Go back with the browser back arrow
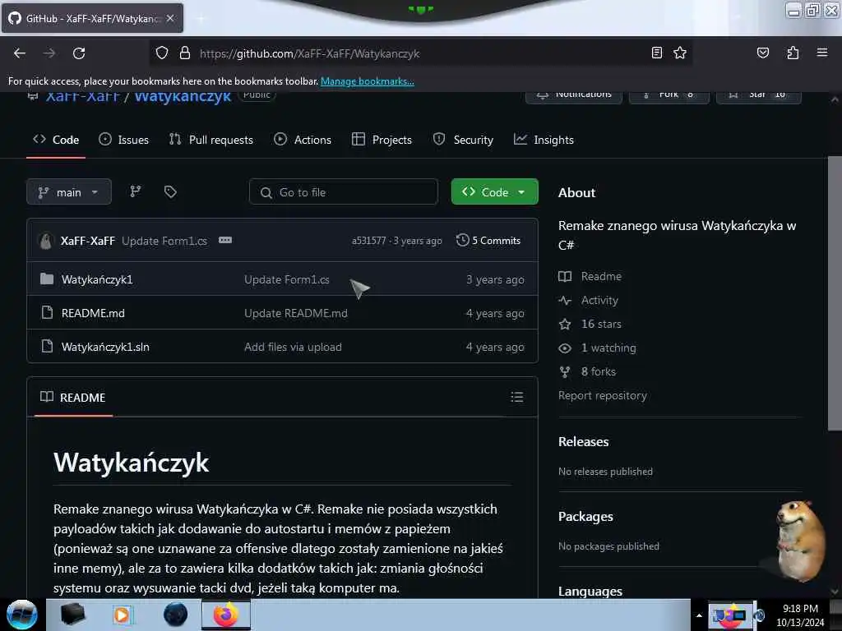 coord(20,53)
